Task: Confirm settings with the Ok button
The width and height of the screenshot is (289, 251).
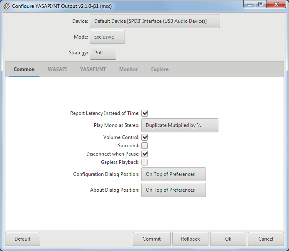Action: 228,239
